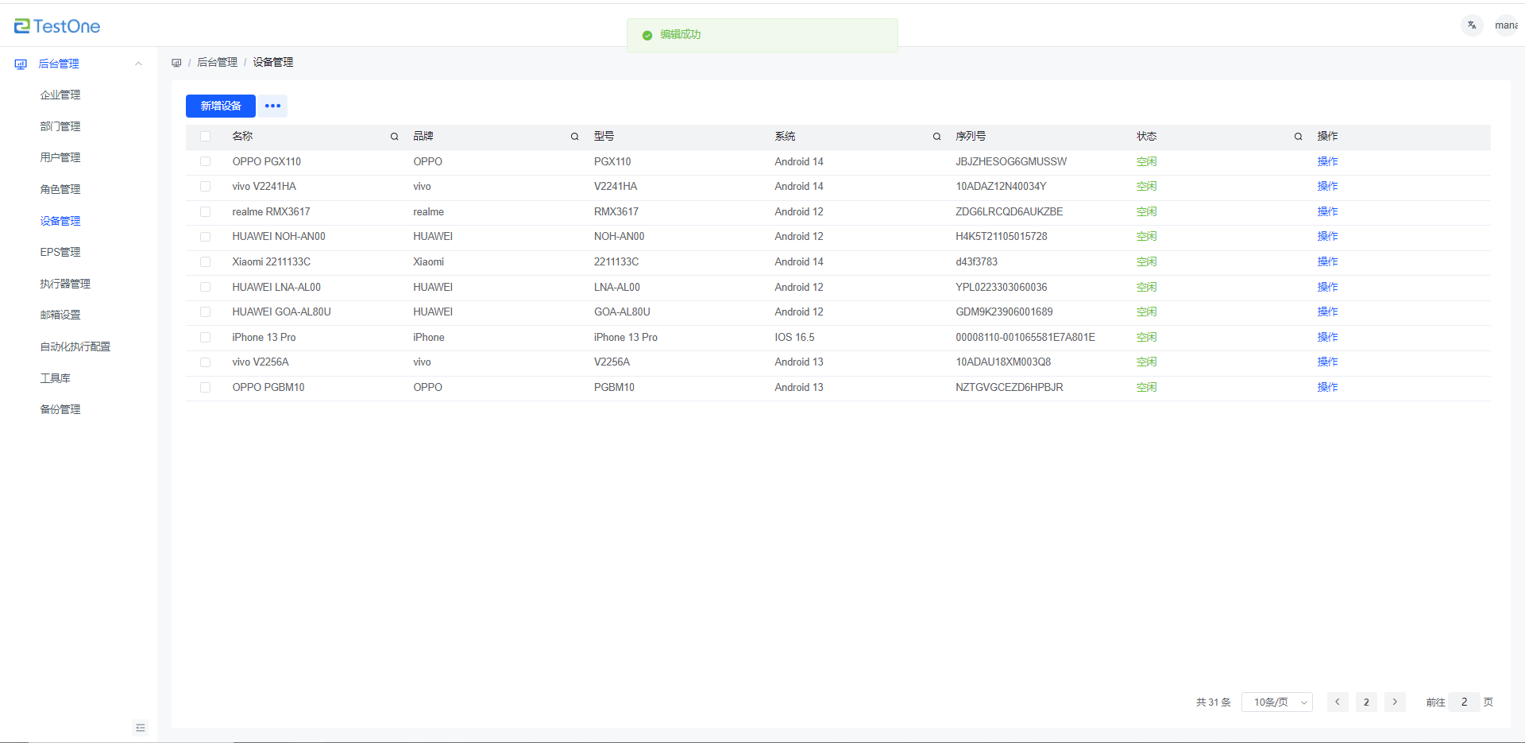Open 操作 for HUAWEI LNA-AL00 row
Screen dimensions: 1525x743
(1327, 287)
